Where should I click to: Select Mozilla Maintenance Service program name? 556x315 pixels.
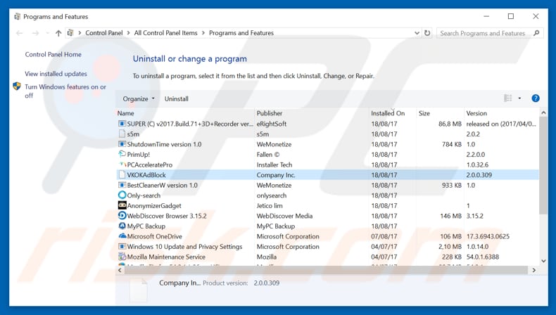(x=166, y=257)
